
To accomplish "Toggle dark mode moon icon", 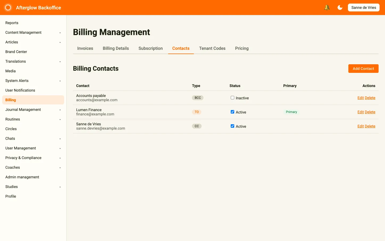I will [340, 7].
